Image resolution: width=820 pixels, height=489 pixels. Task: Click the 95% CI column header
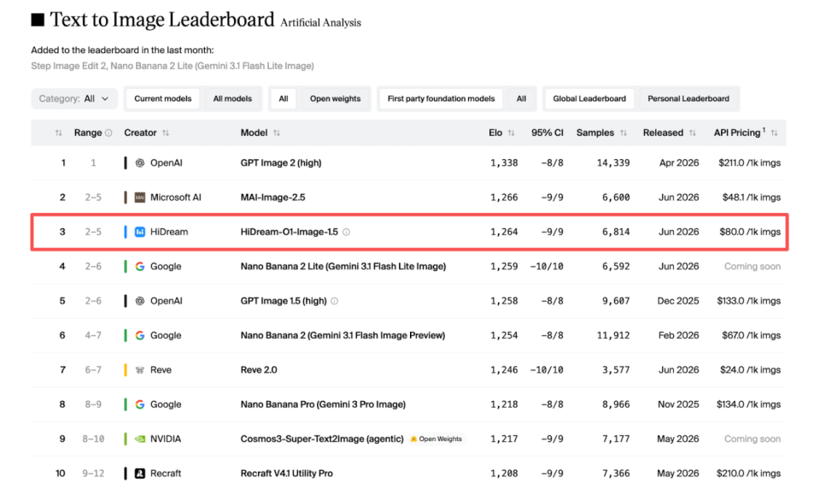[547, 133]
